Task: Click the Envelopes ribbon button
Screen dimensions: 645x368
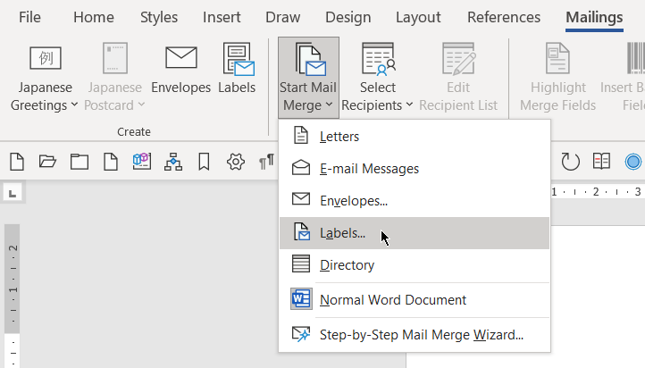Action: click(181, 69)
